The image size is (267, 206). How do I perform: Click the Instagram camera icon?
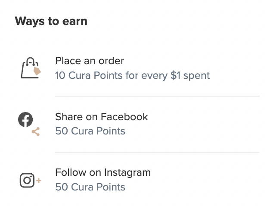[x=27, y=180]
